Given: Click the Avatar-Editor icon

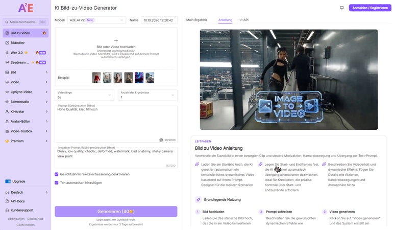Looking at the screenshot, I should click(x=7, y=121).
